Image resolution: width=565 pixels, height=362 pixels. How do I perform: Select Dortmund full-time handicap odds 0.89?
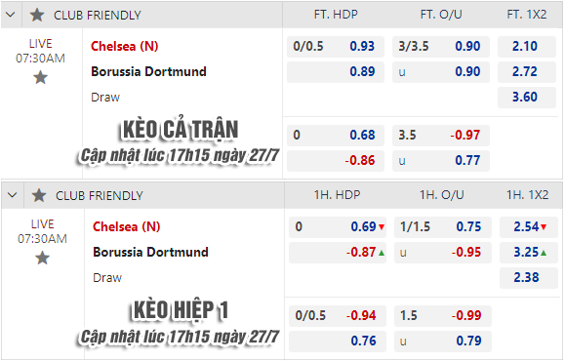pyautogui.click(x=336, y=71)
